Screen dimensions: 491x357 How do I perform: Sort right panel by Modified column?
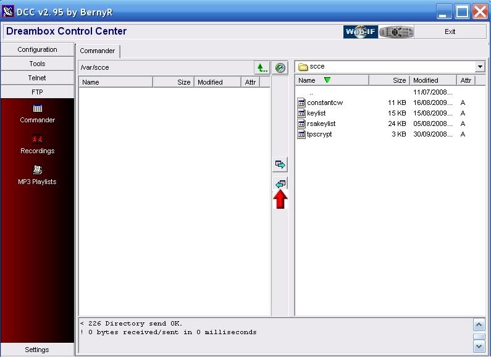[x=433, y=80]
